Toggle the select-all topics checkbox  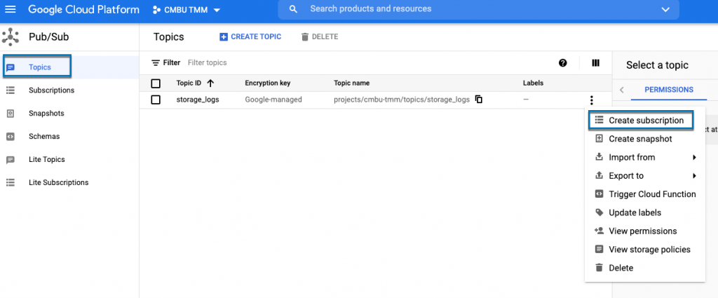156,83
